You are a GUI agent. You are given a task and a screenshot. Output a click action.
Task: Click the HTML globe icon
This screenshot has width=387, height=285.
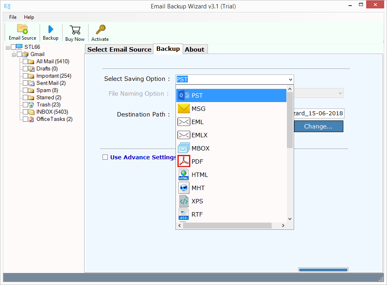(183, 175)
